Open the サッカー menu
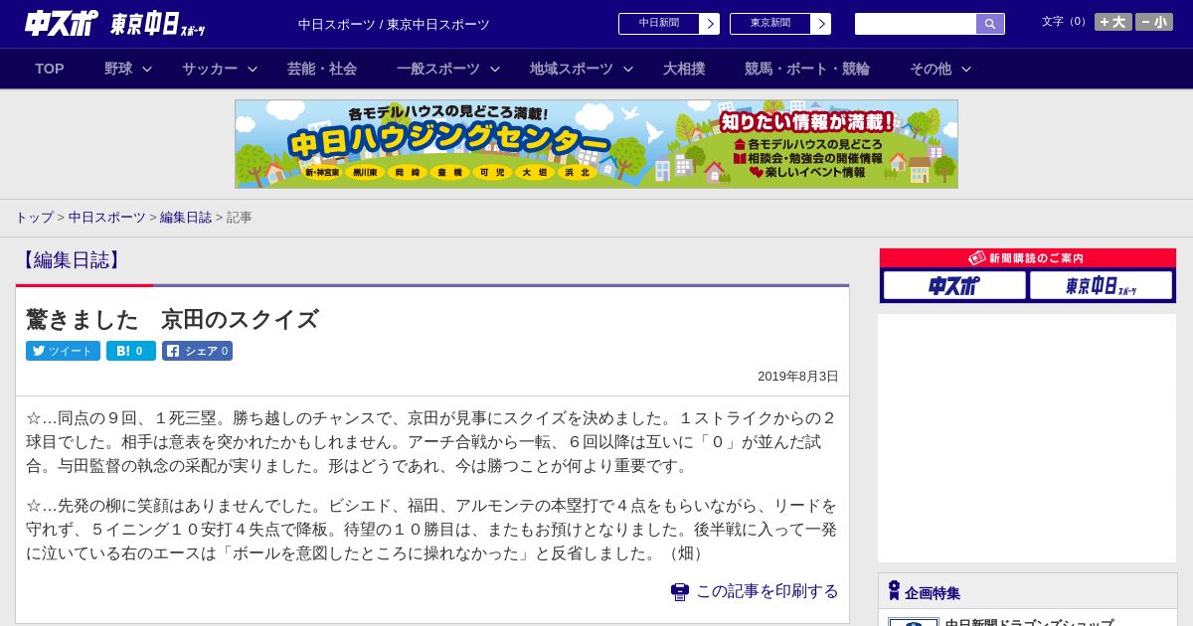This screenshot has width=1193, height=626. [210, 69]
